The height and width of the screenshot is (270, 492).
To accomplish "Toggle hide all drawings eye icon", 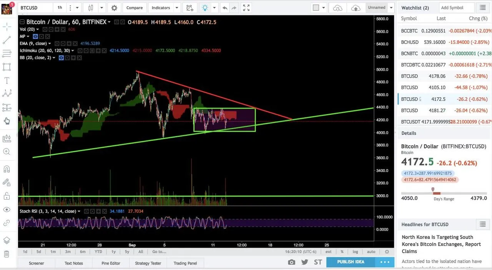I will tap(7, 210).
